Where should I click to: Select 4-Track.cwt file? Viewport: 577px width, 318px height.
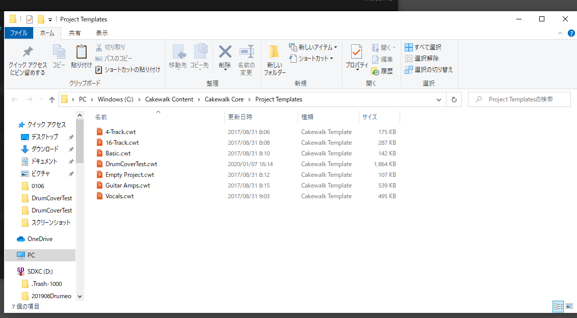point(120,132)
